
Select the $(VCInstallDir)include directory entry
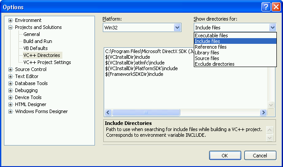127,57
